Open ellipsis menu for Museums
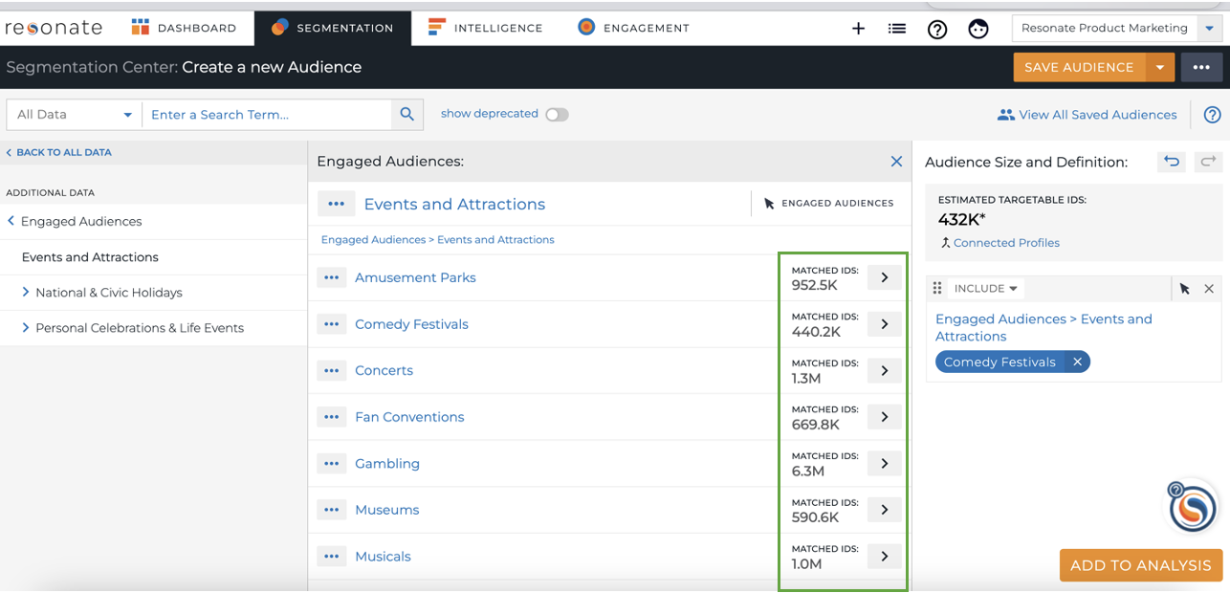This screenshot has width=1230, height=593. [x=332, y=510]
